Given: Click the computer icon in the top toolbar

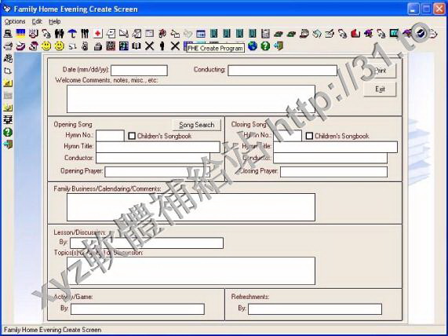Looking at the screenshot, I should click(8, 34).
